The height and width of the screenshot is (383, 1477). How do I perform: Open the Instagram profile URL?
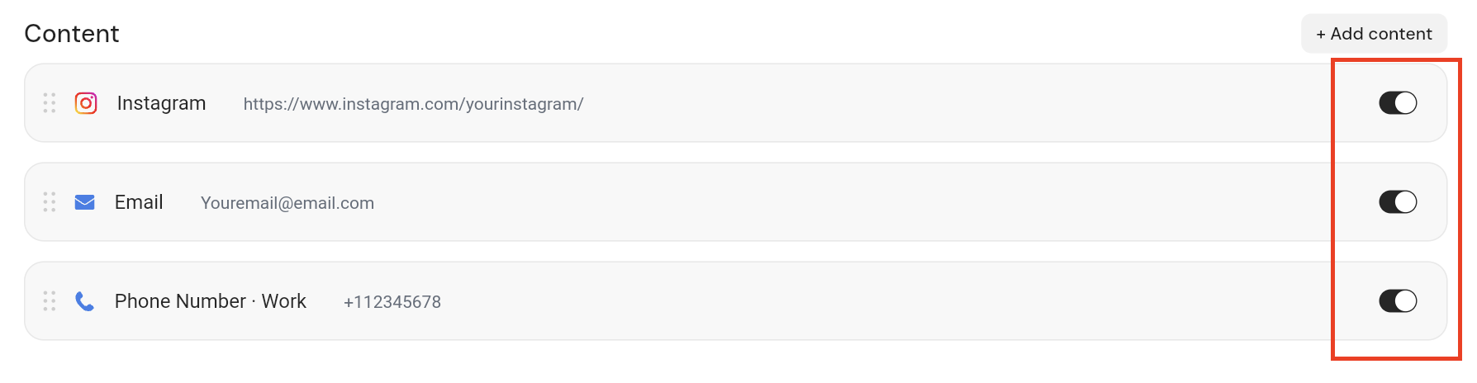pyautogui.click(x=413, y=104)
